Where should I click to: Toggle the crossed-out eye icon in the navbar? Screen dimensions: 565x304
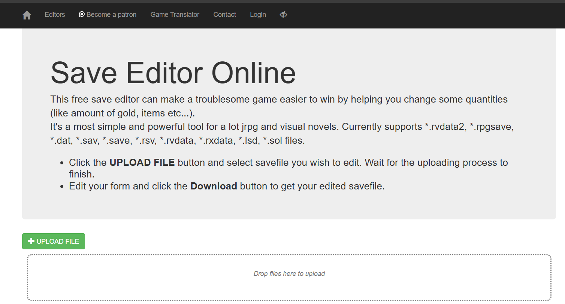284,15
